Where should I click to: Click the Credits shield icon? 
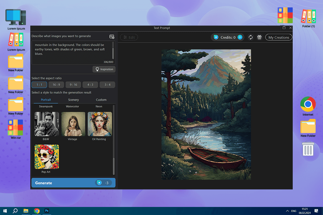coord(216,37)
